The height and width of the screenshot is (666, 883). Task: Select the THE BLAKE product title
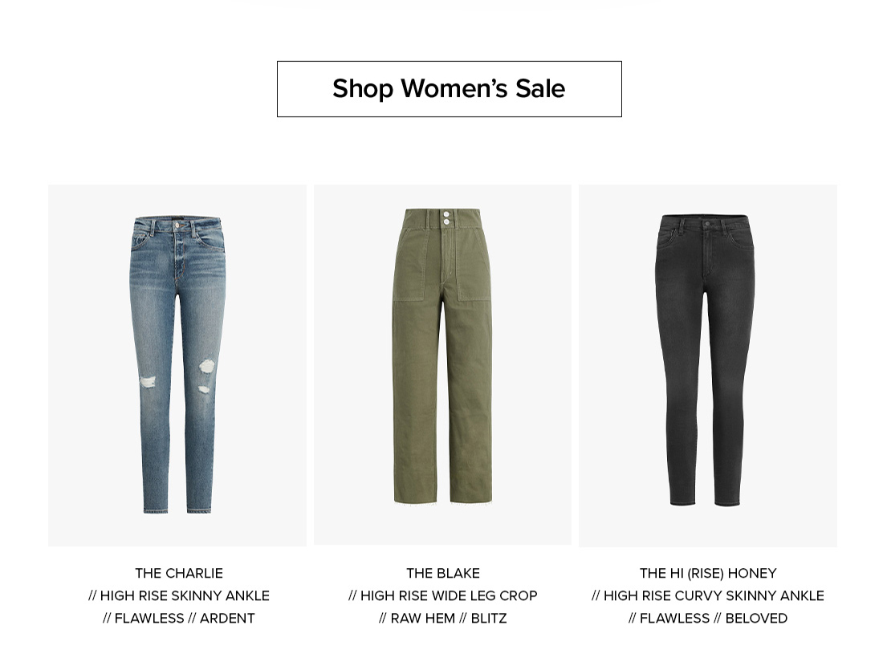tap(443, 573)
